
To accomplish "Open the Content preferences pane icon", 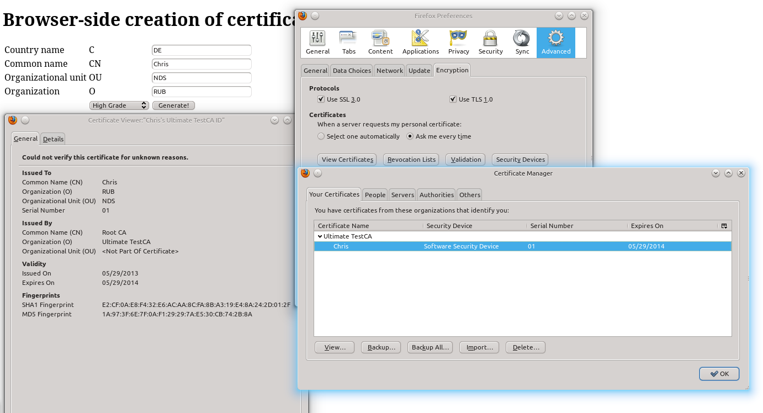I will [380, 43].
